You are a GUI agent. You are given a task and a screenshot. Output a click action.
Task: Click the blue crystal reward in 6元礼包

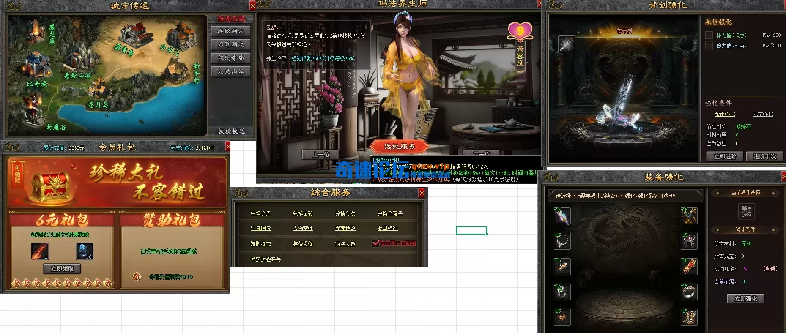click(85, 251)
